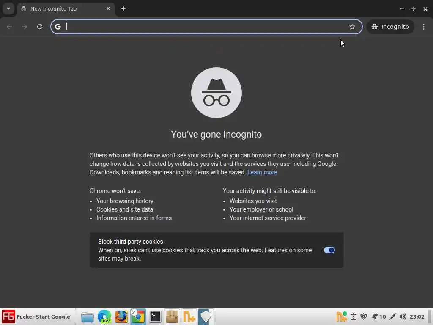
Task: Launch Firefox from the taskbar
Action: click(121, 317)
